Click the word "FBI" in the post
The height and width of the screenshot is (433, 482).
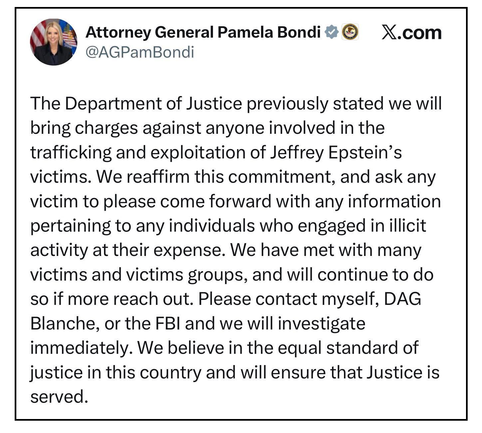[168, 324]
